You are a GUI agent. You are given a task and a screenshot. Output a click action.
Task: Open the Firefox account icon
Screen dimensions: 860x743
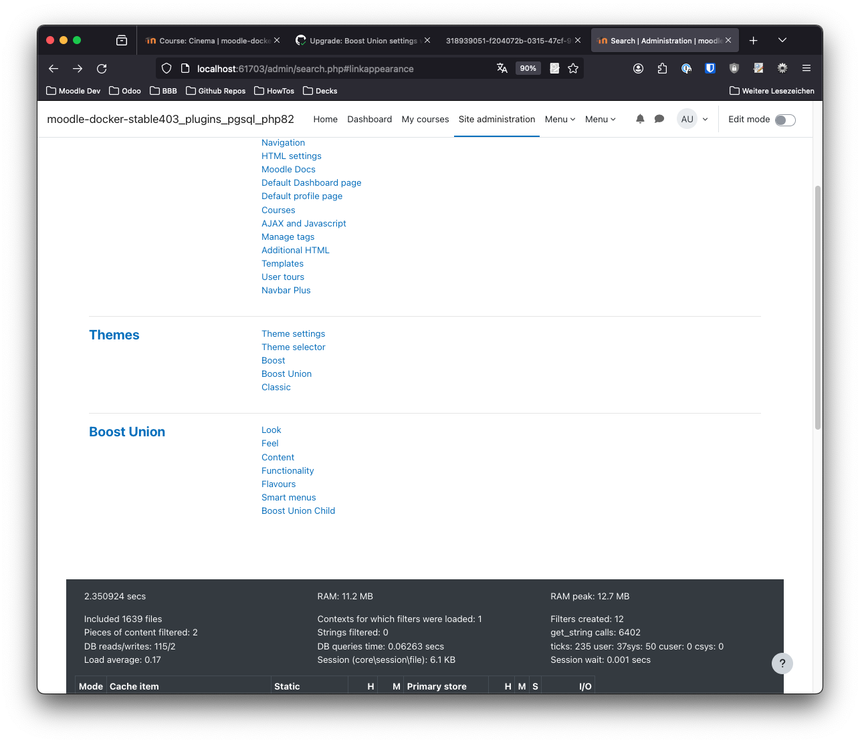coord(639,68)
